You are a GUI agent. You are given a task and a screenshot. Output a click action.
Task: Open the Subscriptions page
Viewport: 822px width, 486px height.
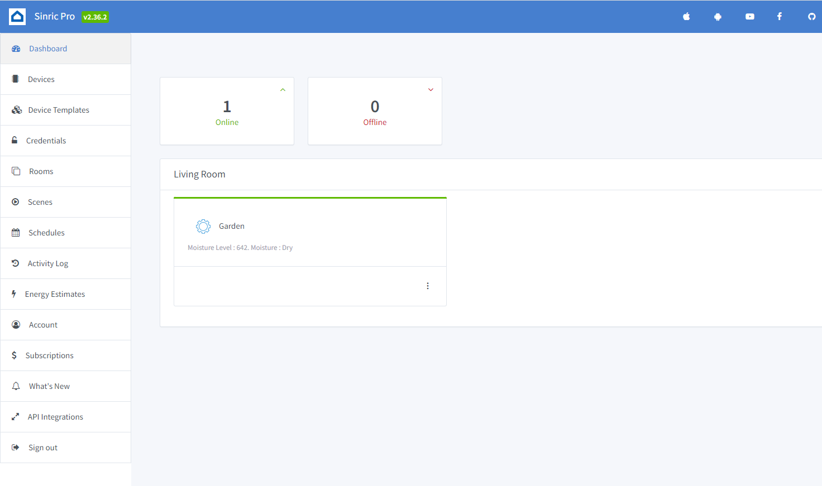(x=50, y=355)
